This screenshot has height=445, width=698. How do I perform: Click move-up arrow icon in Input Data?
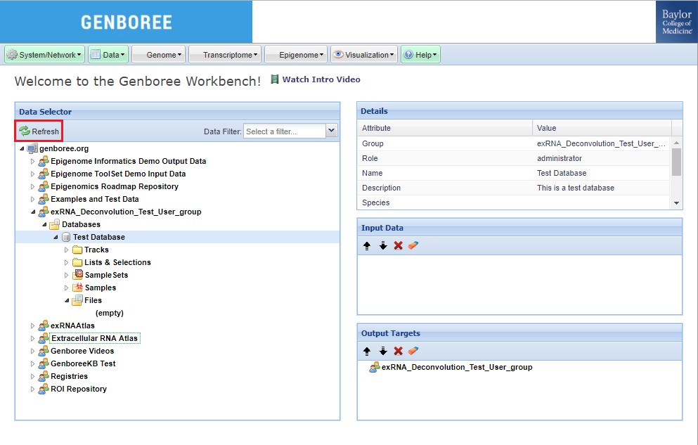(367, 245)
